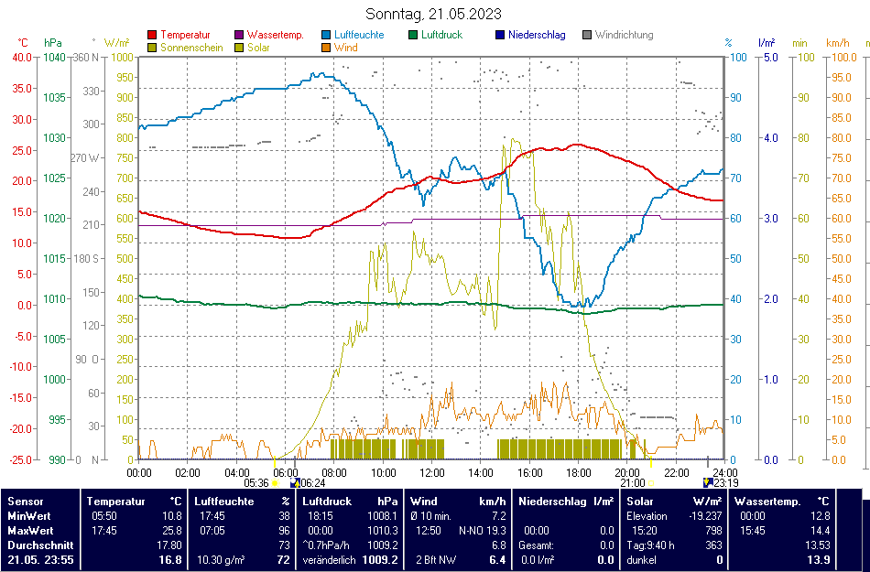870x572 pixels.
Task: Click the gray Windrichtung legend swatch
Action: coord(587,35)
